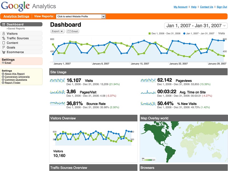This screenshot has width=228, height=171.
Task: Click the Email button below Dashboard
Action: [73, 31]
